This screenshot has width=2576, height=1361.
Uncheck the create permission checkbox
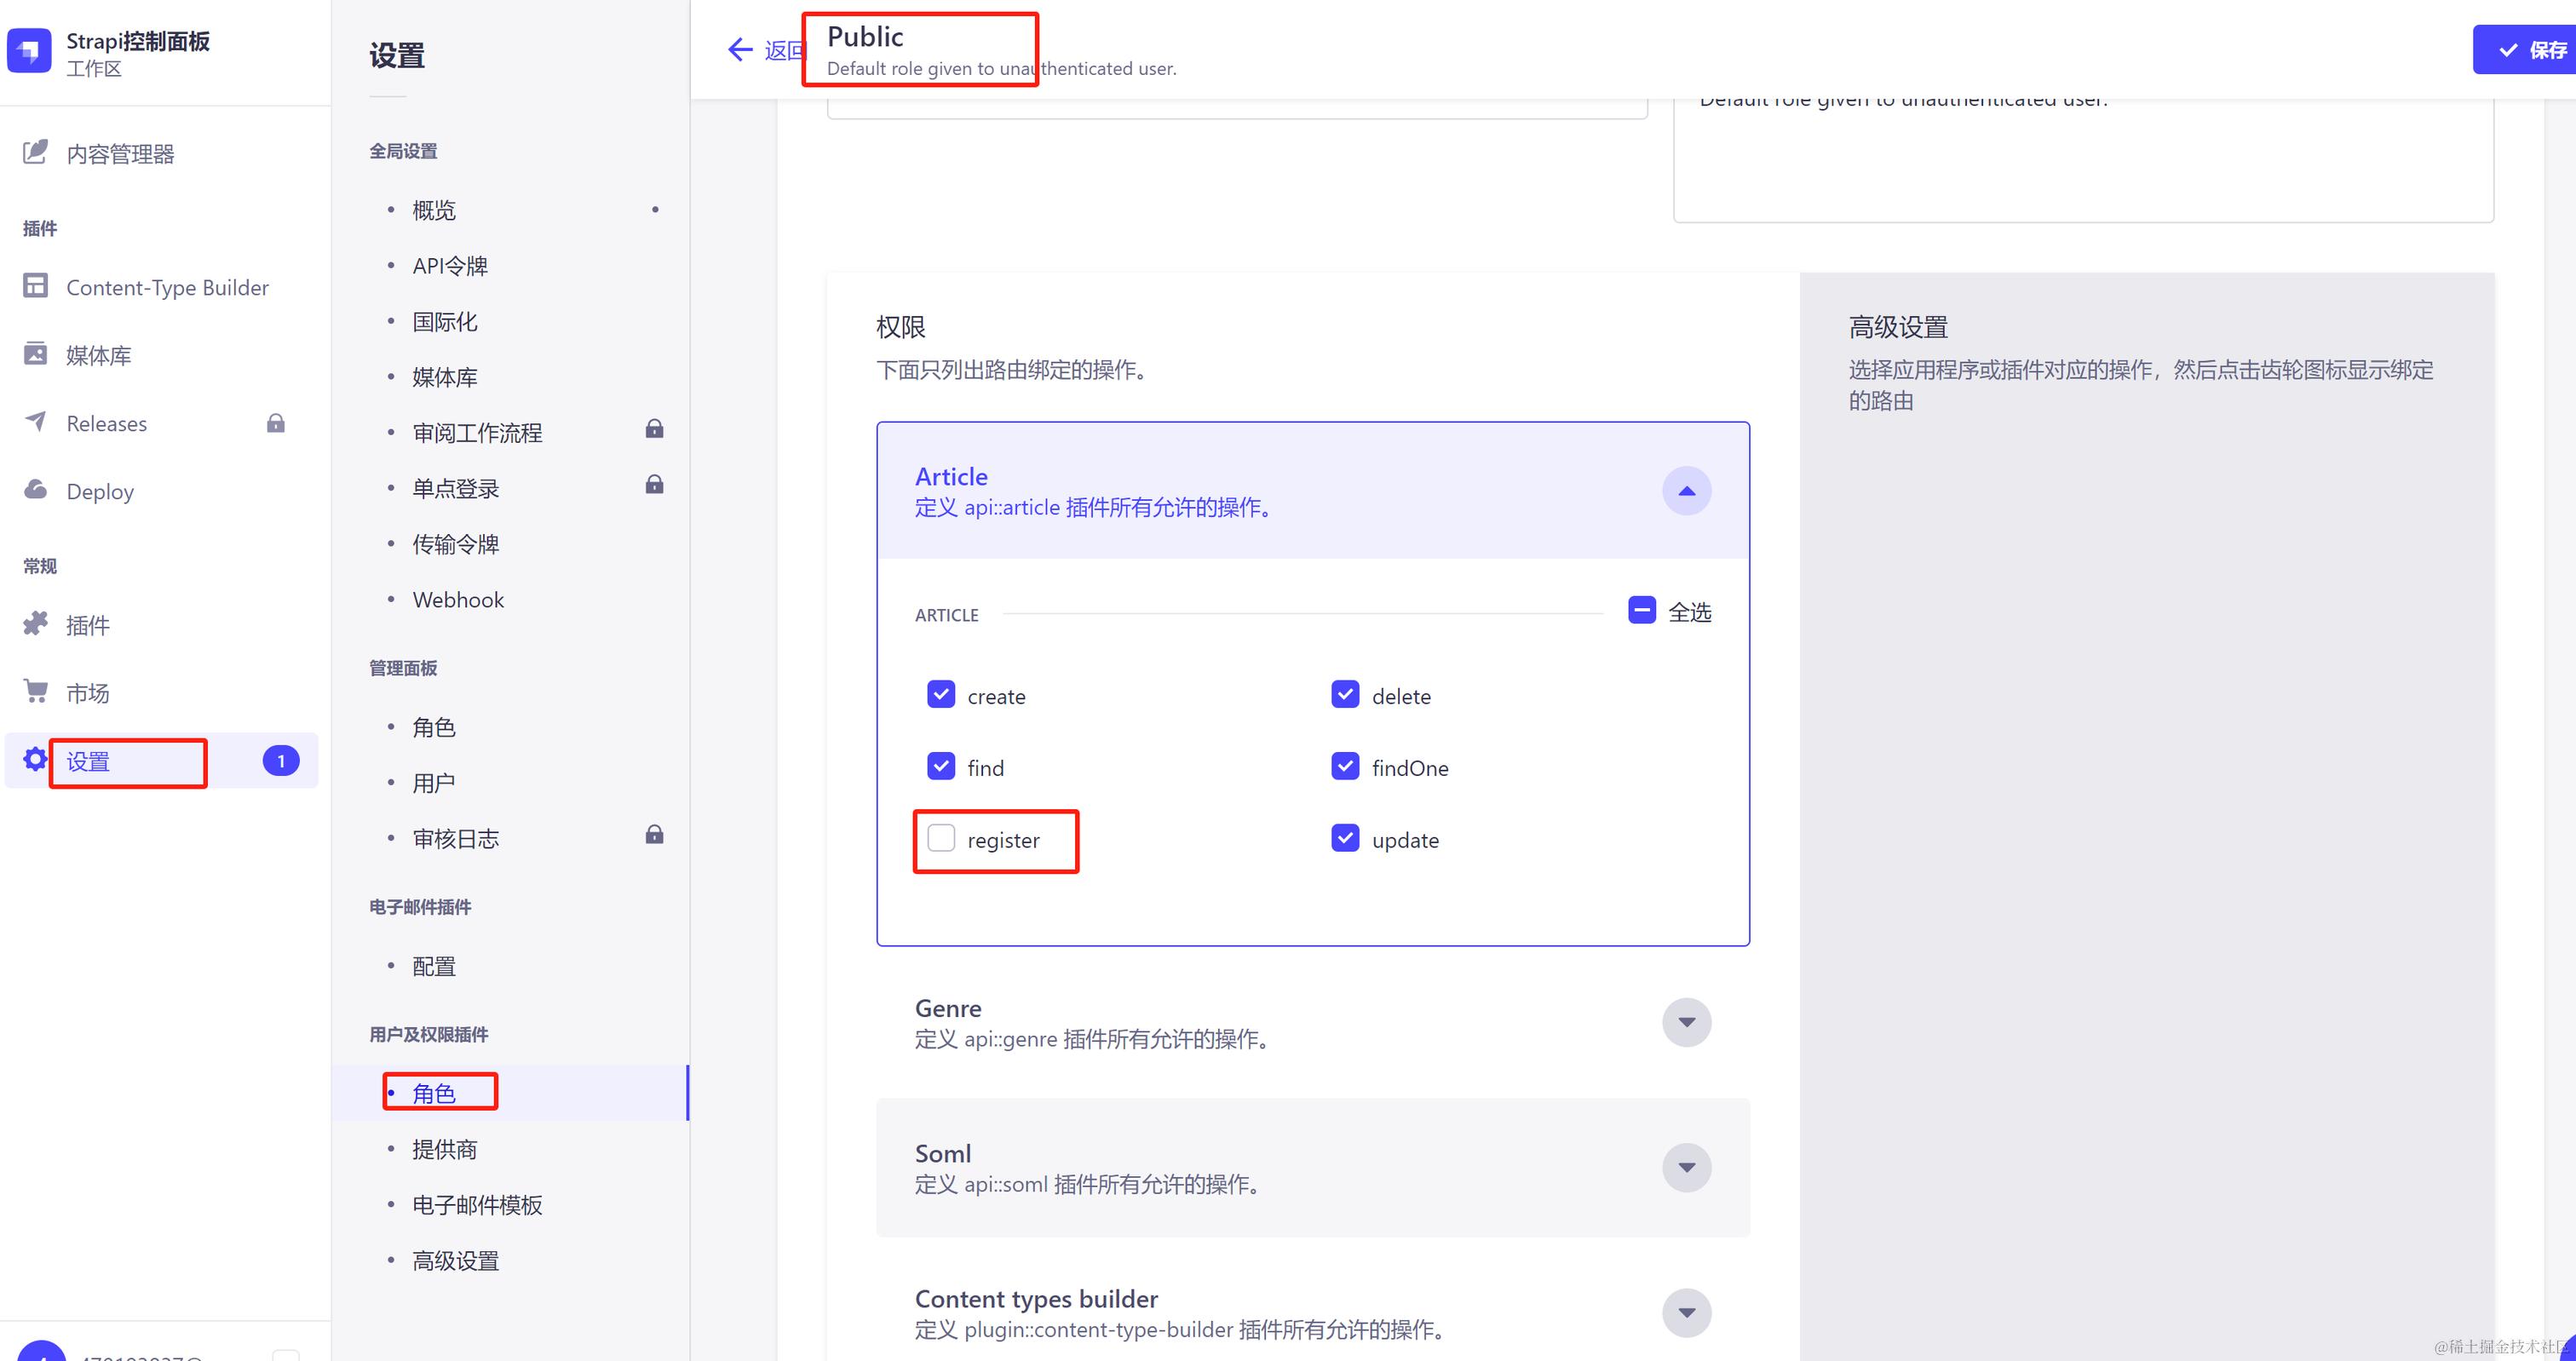[x=941, y=694]
